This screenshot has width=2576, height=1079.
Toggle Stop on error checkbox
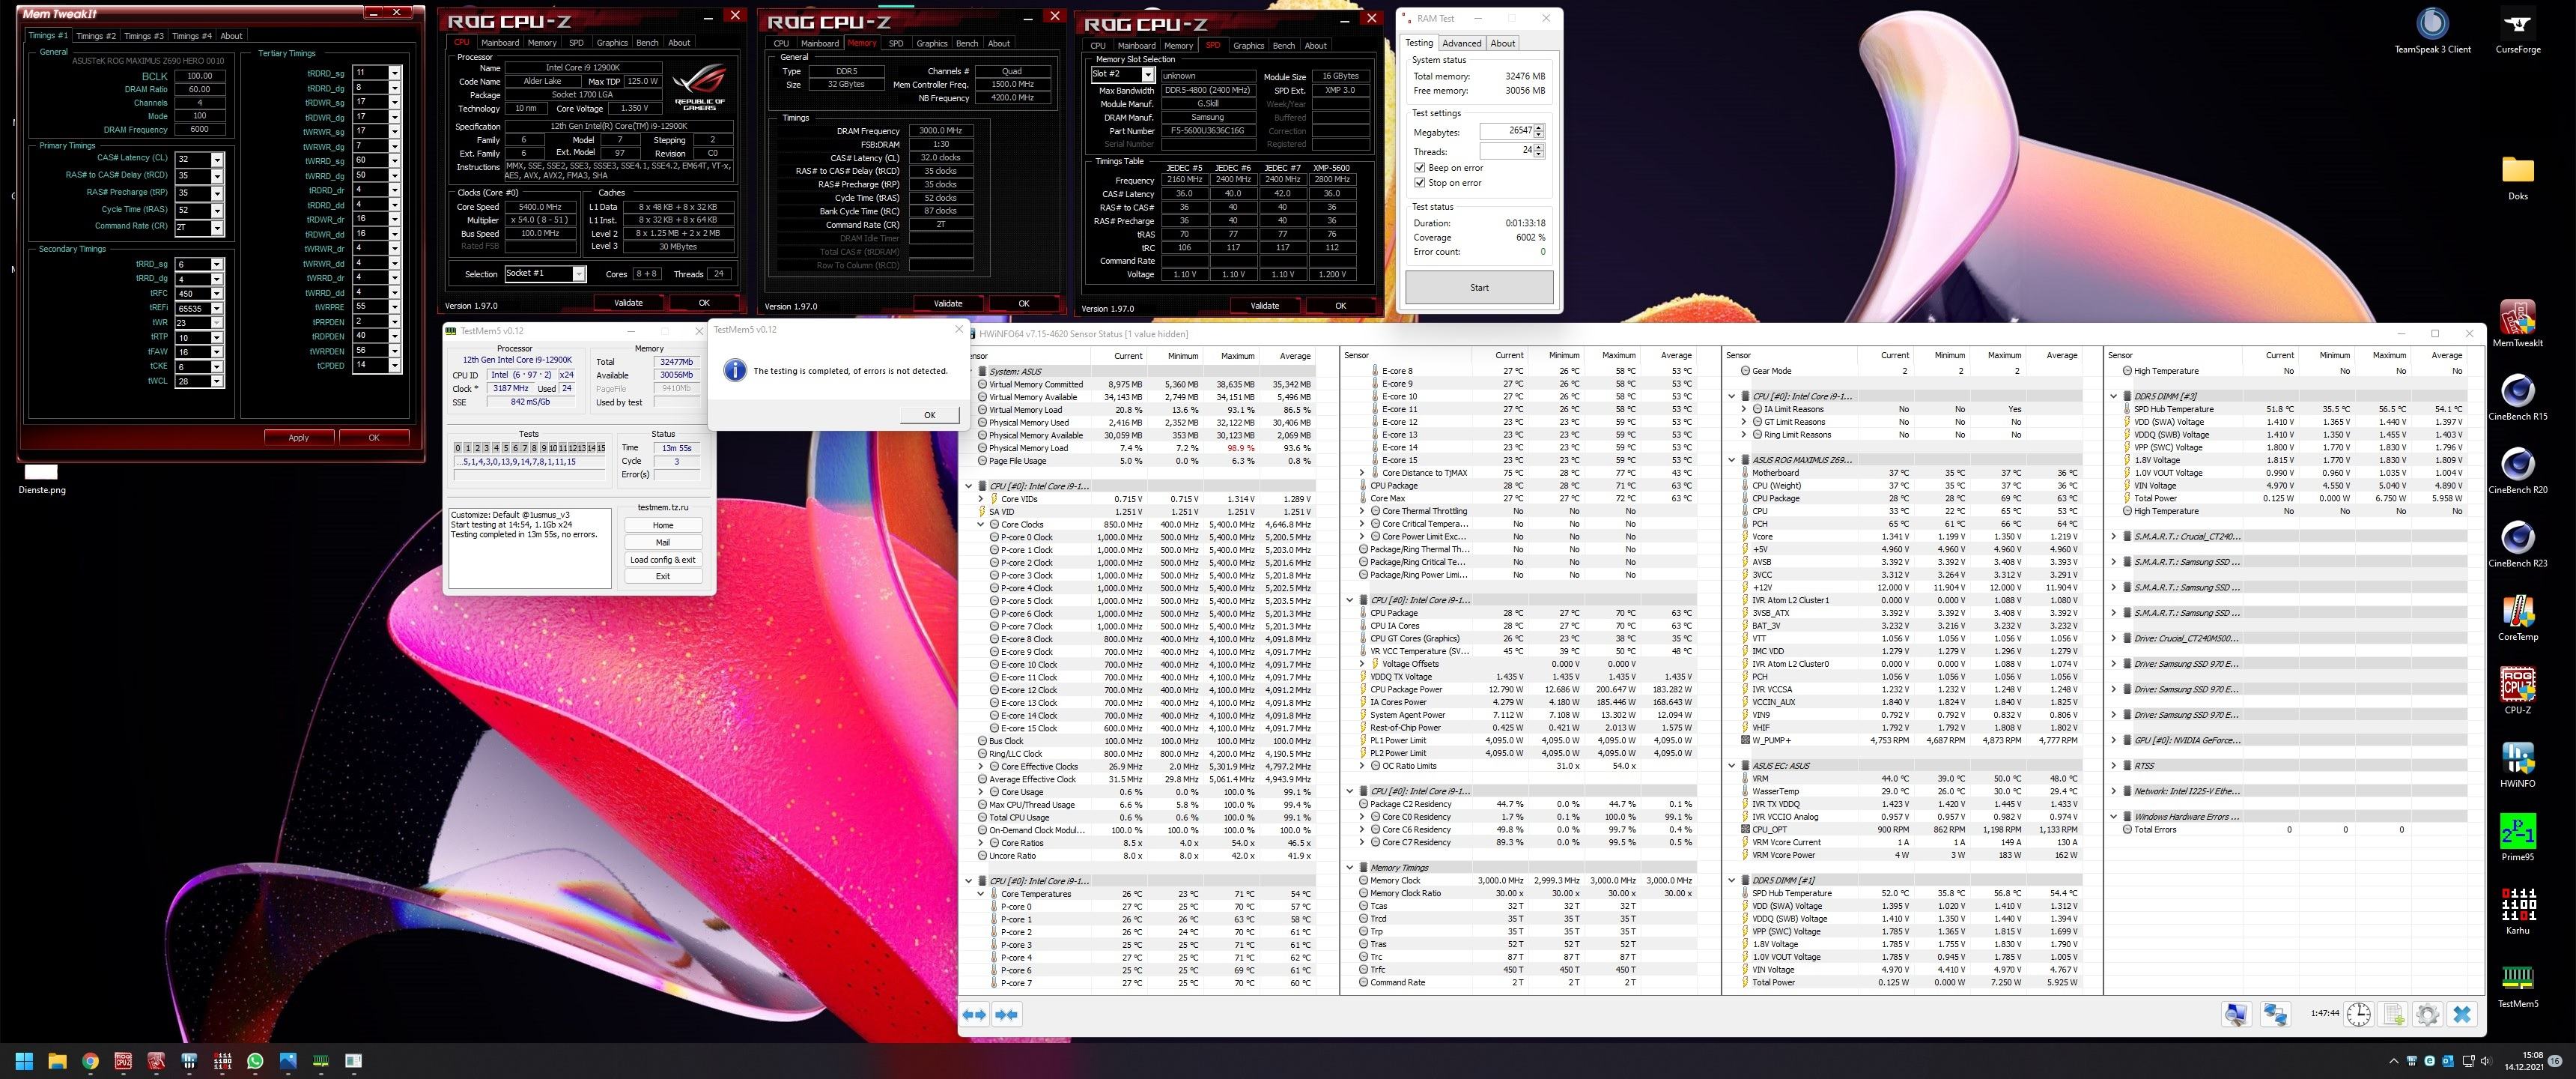1420,182
